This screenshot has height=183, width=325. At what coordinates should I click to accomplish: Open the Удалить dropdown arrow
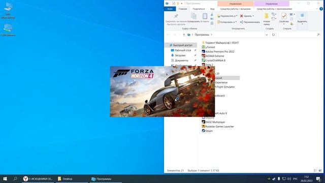click(253, 16)
